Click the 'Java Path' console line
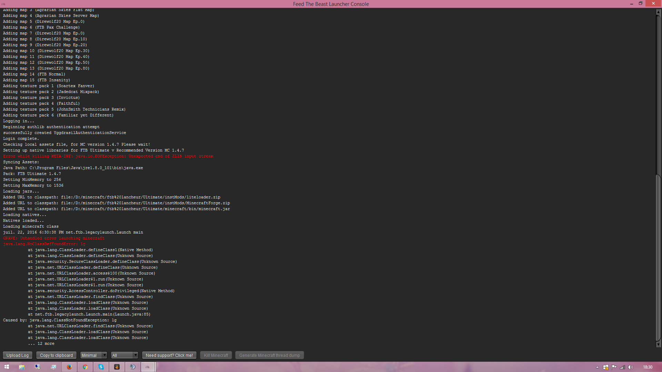Image resolution: width=662 pixels, height=372 pixels. pyautogui.click(x=73, y=168)
